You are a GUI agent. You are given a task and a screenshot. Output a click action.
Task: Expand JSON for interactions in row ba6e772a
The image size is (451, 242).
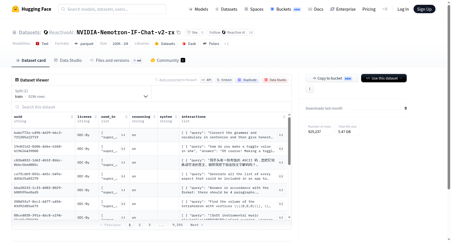coord(281,135)
